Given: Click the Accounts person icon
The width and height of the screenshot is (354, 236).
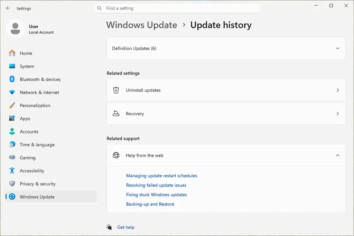Looking at the screenshot, I should tap(12, 131).
